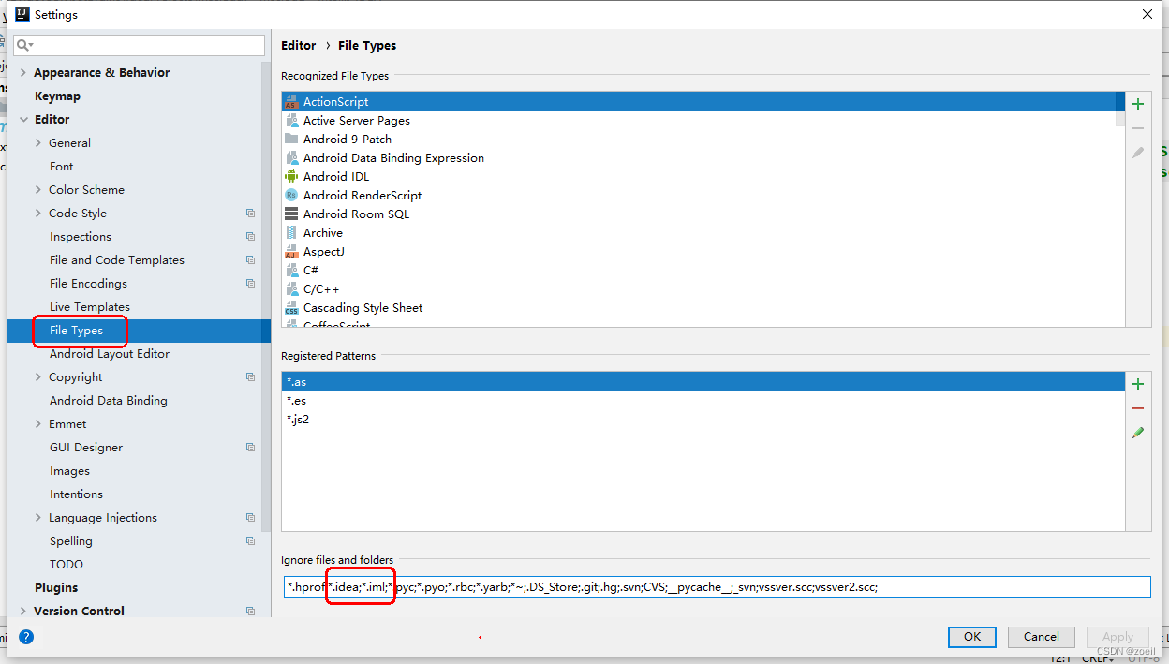Click the OK button
The height and width of the screenshot is (664, 1169).
tap(972, 637)
